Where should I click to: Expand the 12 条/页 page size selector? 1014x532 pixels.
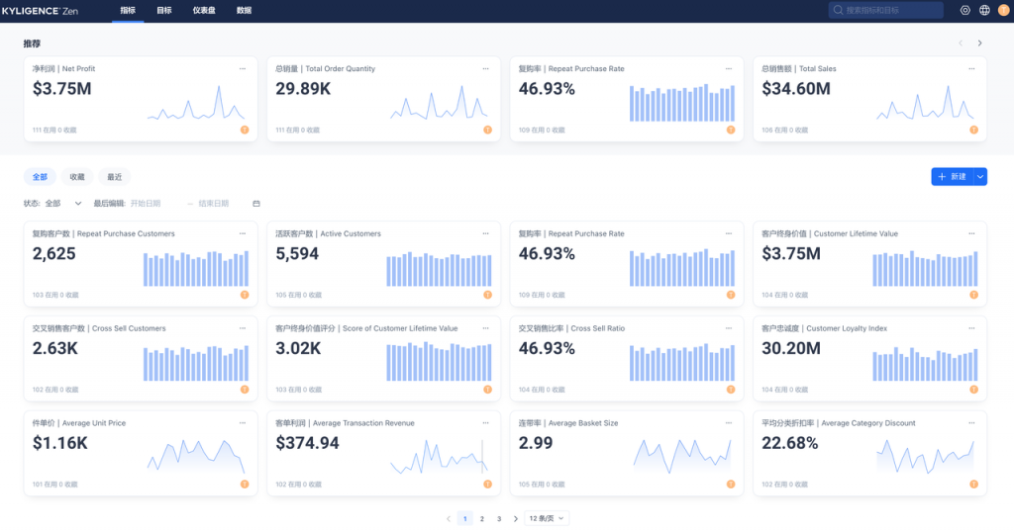[x=547, y=518]
